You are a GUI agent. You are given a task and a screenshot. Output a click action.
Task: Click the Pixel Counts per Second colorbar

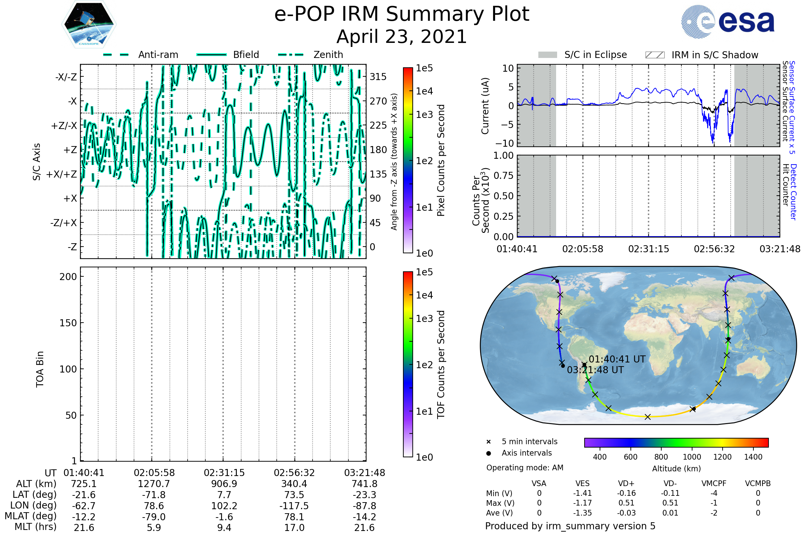(x=408, y=160)
